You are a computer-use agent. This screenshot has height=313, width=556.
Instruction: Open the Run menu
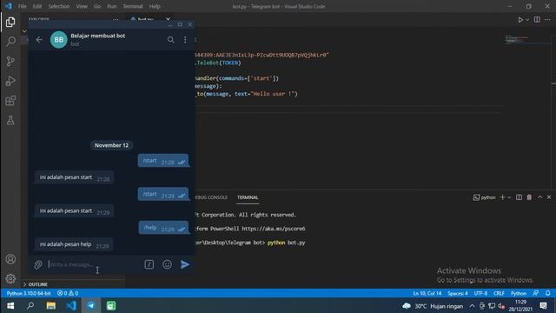click(x=112, y=6)
